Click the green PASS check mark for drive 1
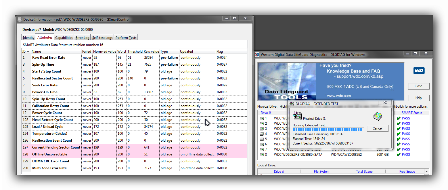Image resolution: width=448 pixels, height=190 pixels. (x=399, y=118)
